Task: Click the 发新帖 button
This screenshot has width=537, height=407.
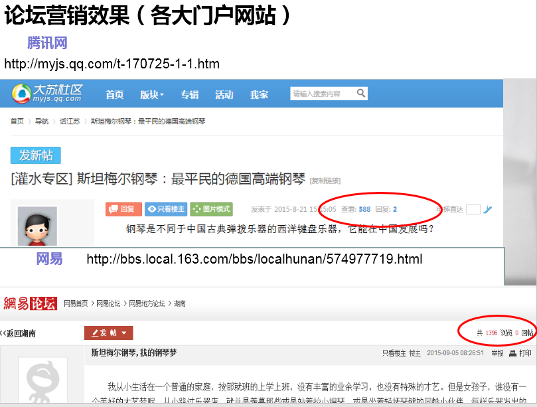Action: 36,155
